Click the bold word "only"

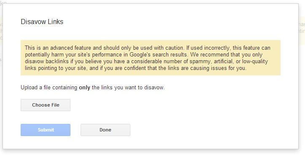click(x=84, y=88)
